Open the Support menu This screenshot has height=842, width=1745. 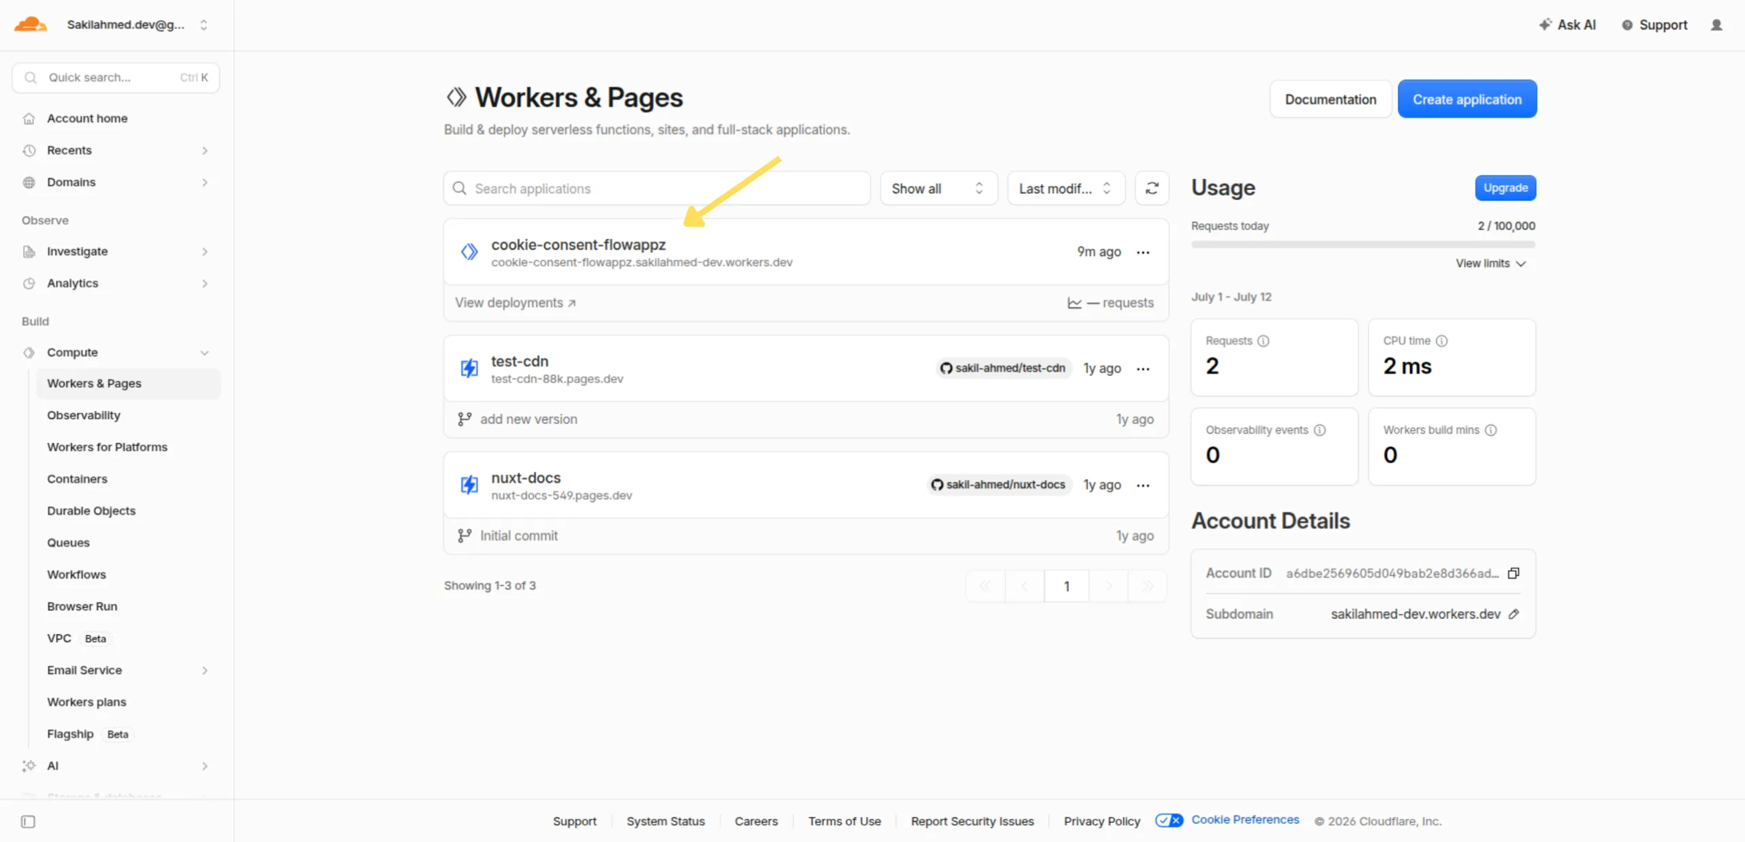click(x=1654, y=25)
